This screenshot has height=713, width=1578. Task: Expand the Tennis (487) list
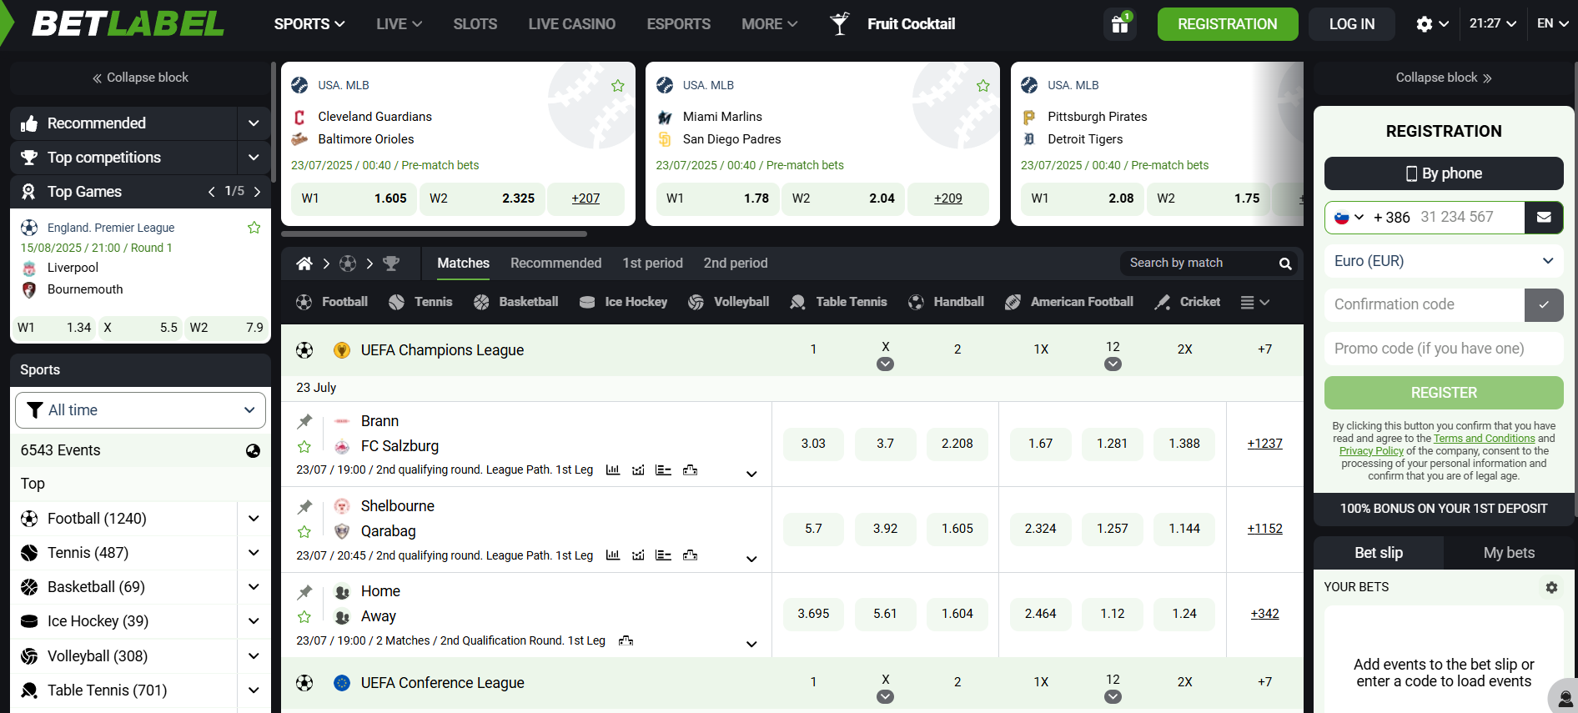(254, 553)
